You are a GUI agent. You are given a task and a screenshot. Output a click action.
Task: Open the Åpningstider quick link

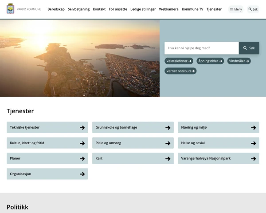(x=210, y=61)
